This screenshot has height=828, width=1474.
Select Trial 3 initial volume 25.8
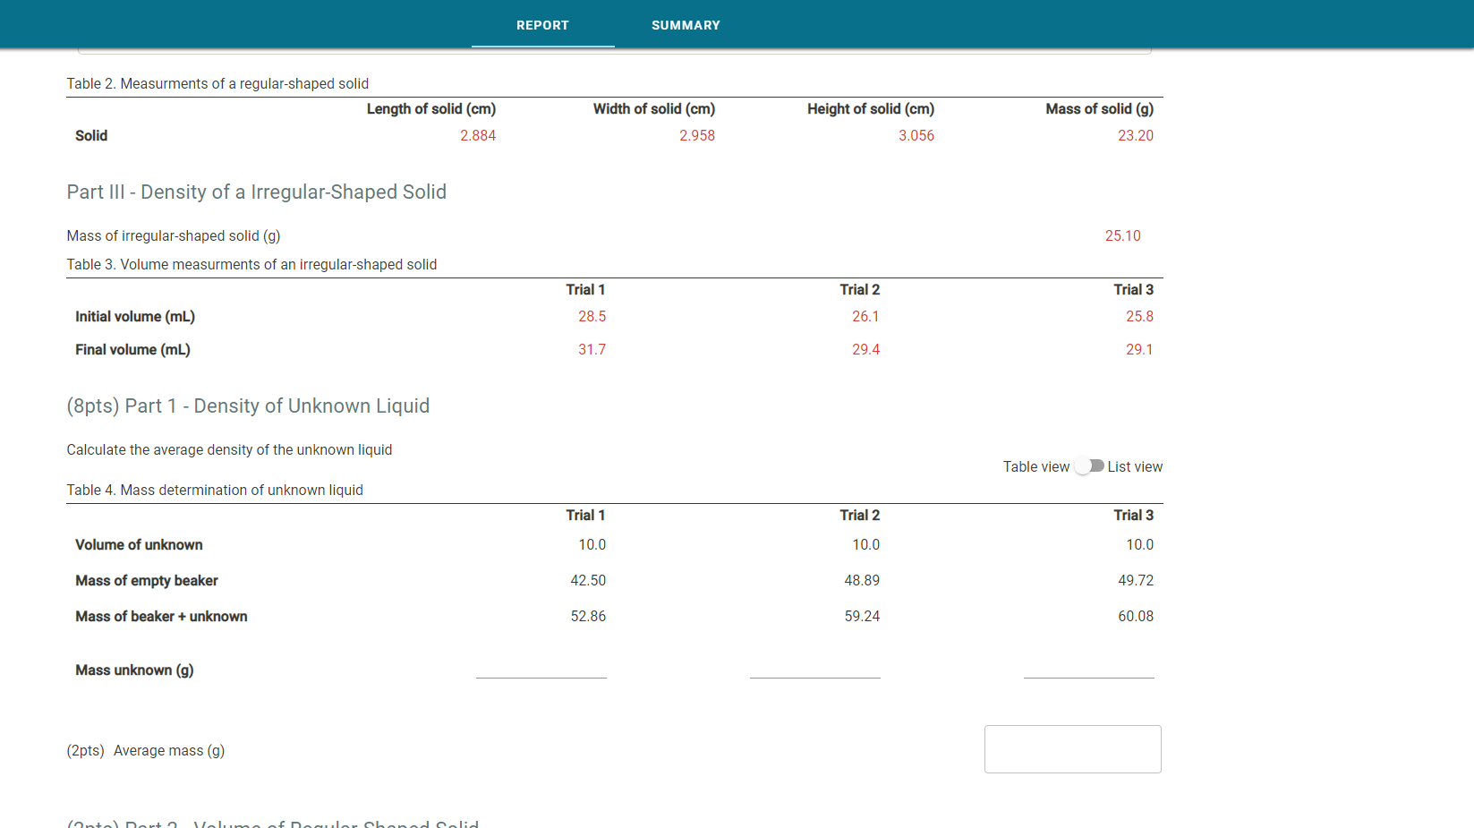click(1139, 316)
